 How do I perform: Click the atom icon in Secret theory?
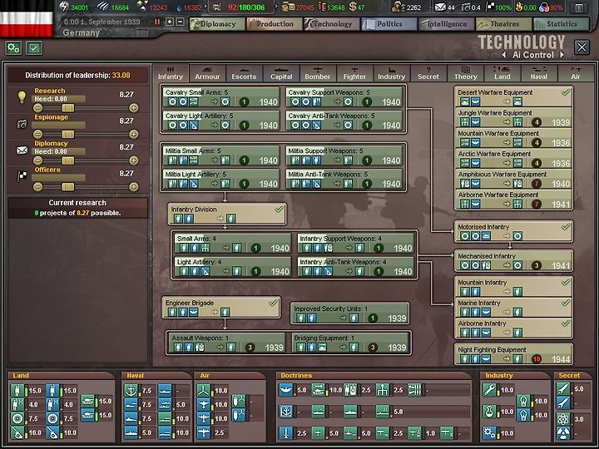point(563,419)
